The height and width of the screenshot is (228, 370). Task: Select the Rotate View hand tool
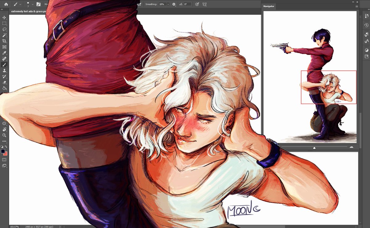coord(4,129)
